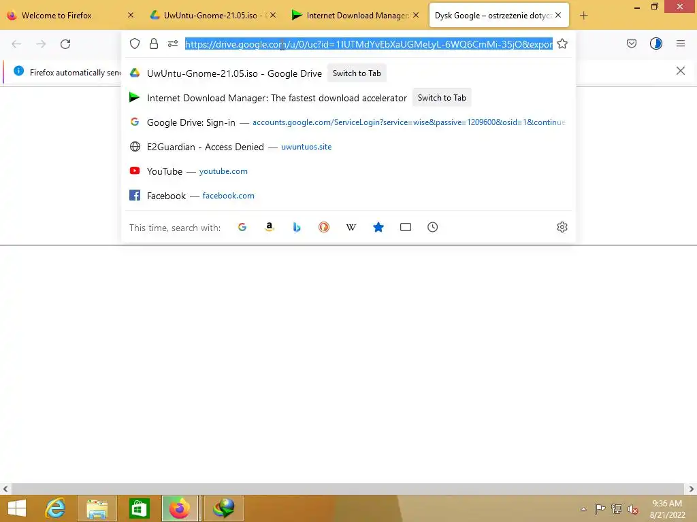Switch to UwUntu-Gnome-21.05.iso tab

click(210, 16)
